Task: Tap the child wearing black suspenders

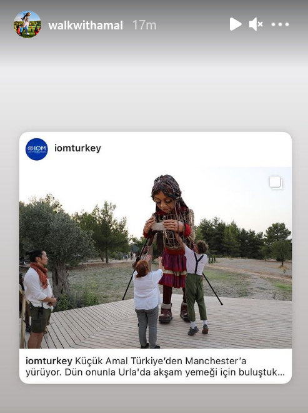Action: point(196,287)
